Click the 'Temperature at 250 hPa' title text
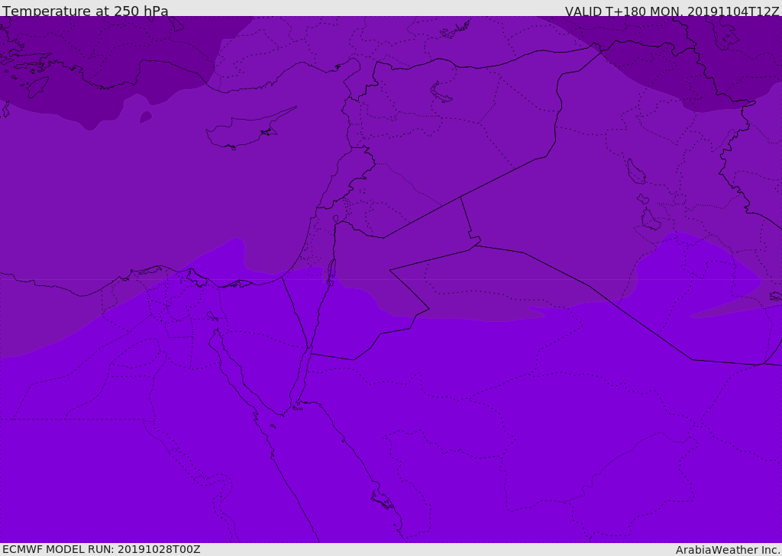Image resolution: width=782 pixels, height=556 pixels. pyautogui.click(x=86, y=11)
